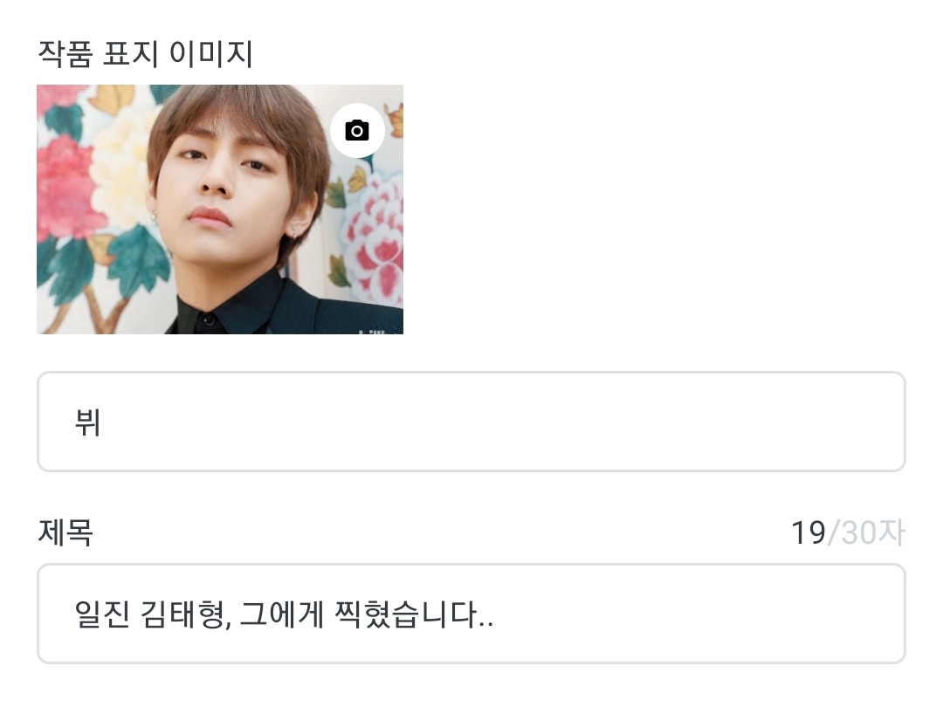Select the work cover image thumbnail
943x707 pixels.
pos(219,209)
